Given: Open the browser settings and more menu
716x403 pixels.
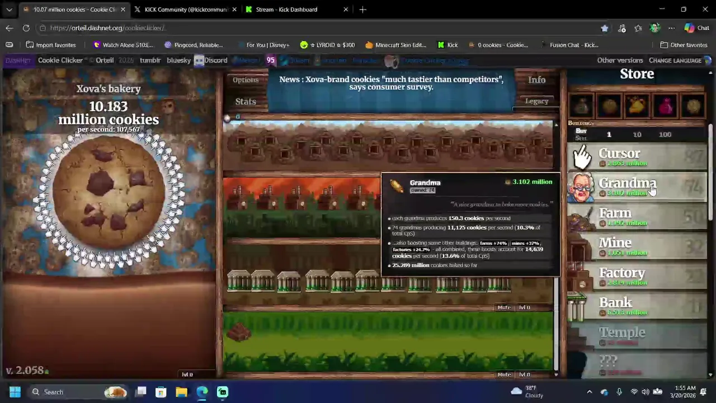Looking at the screenshot, I should click(x=671, y=28).
